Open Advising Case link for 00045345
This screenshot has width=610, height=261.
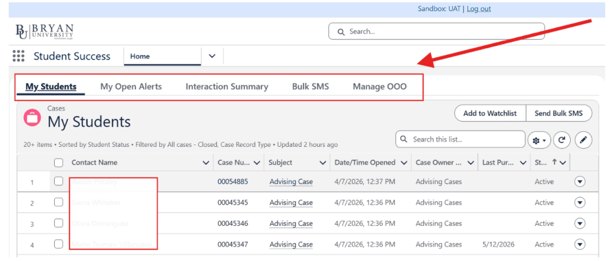coord(291,202)
